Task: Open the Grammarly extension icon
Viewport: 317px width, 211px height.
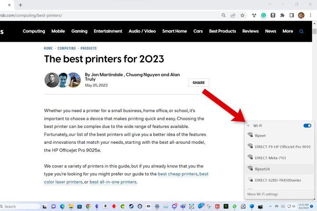Action: coord(263,15)
